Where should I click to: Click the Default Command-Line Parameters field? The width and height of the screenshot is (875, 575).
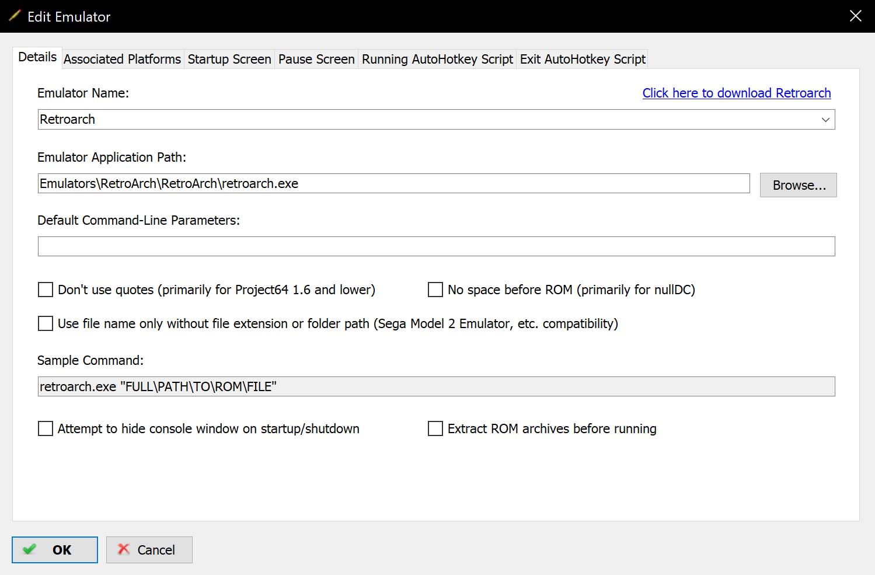point(437,246)
